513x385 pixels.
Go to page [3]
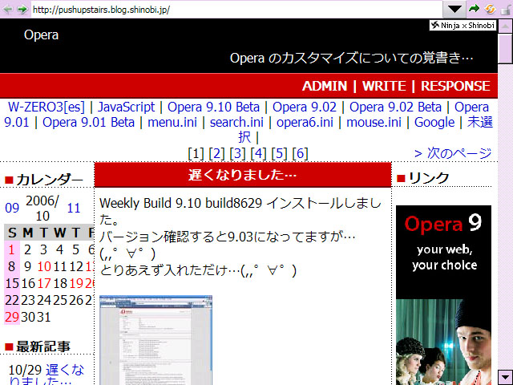click(x=237, y=153)
